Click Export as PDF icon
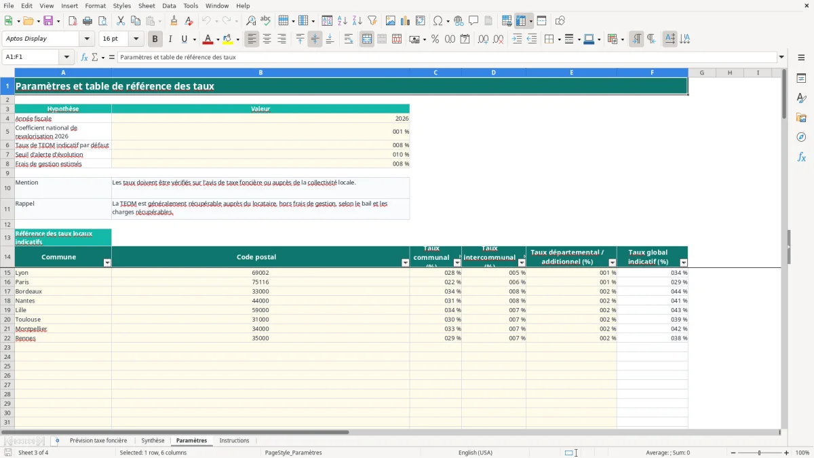This screenshot has width=814, height=458. click(73, 21)
